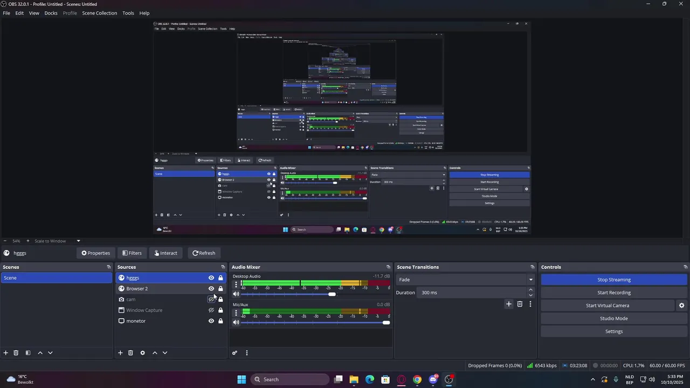Float the Audio Mixer dock icon
Image resolution: width=690 pixels, height=388 pixels.
tap(388, 267)
